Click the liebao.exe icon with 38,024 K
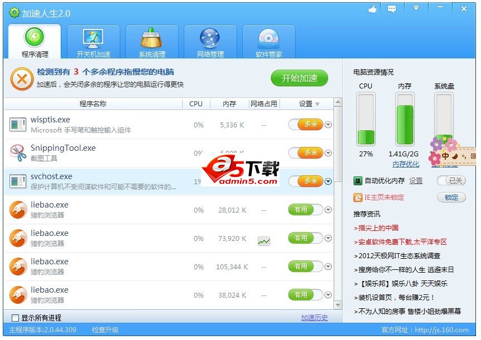Viewport: 481px width, 340px height. coord(18,295)
